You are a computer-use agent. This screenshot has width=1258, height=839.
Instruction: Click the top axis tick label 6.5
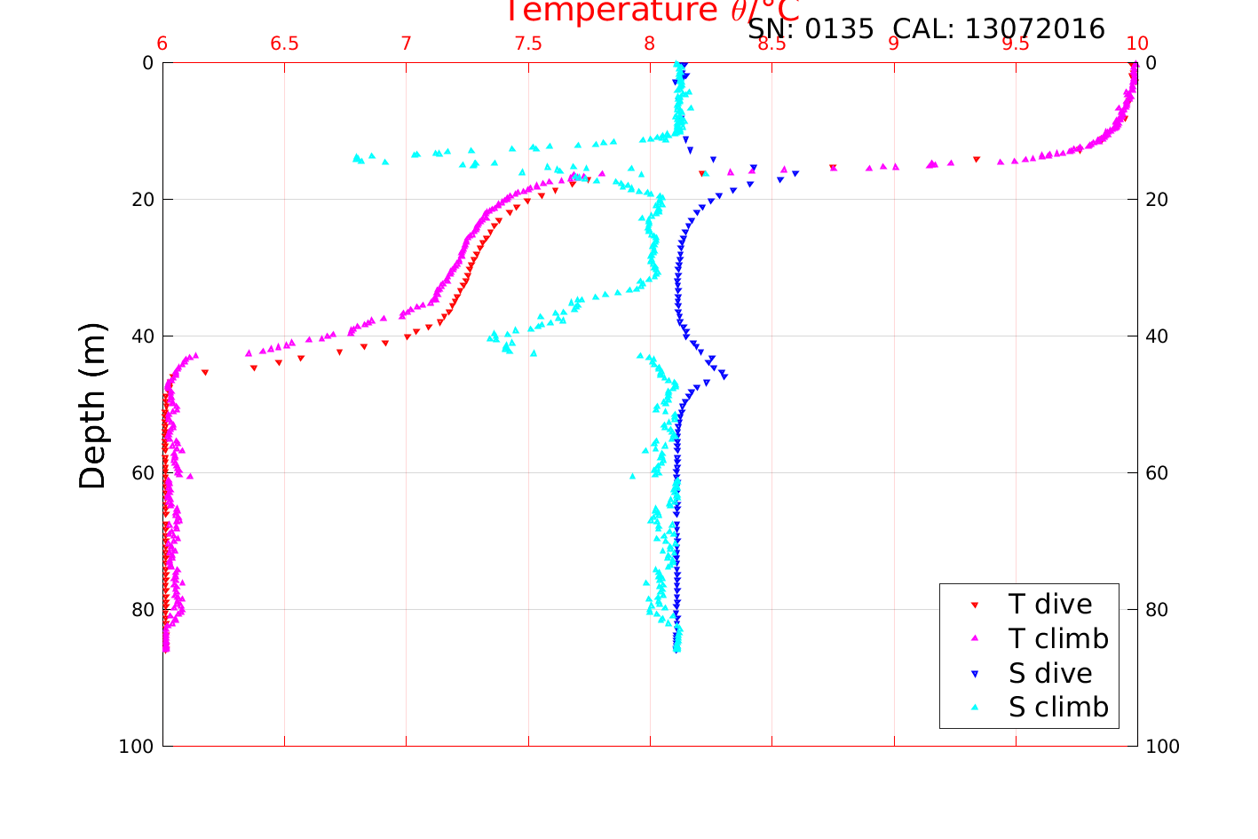pos(284,44)
